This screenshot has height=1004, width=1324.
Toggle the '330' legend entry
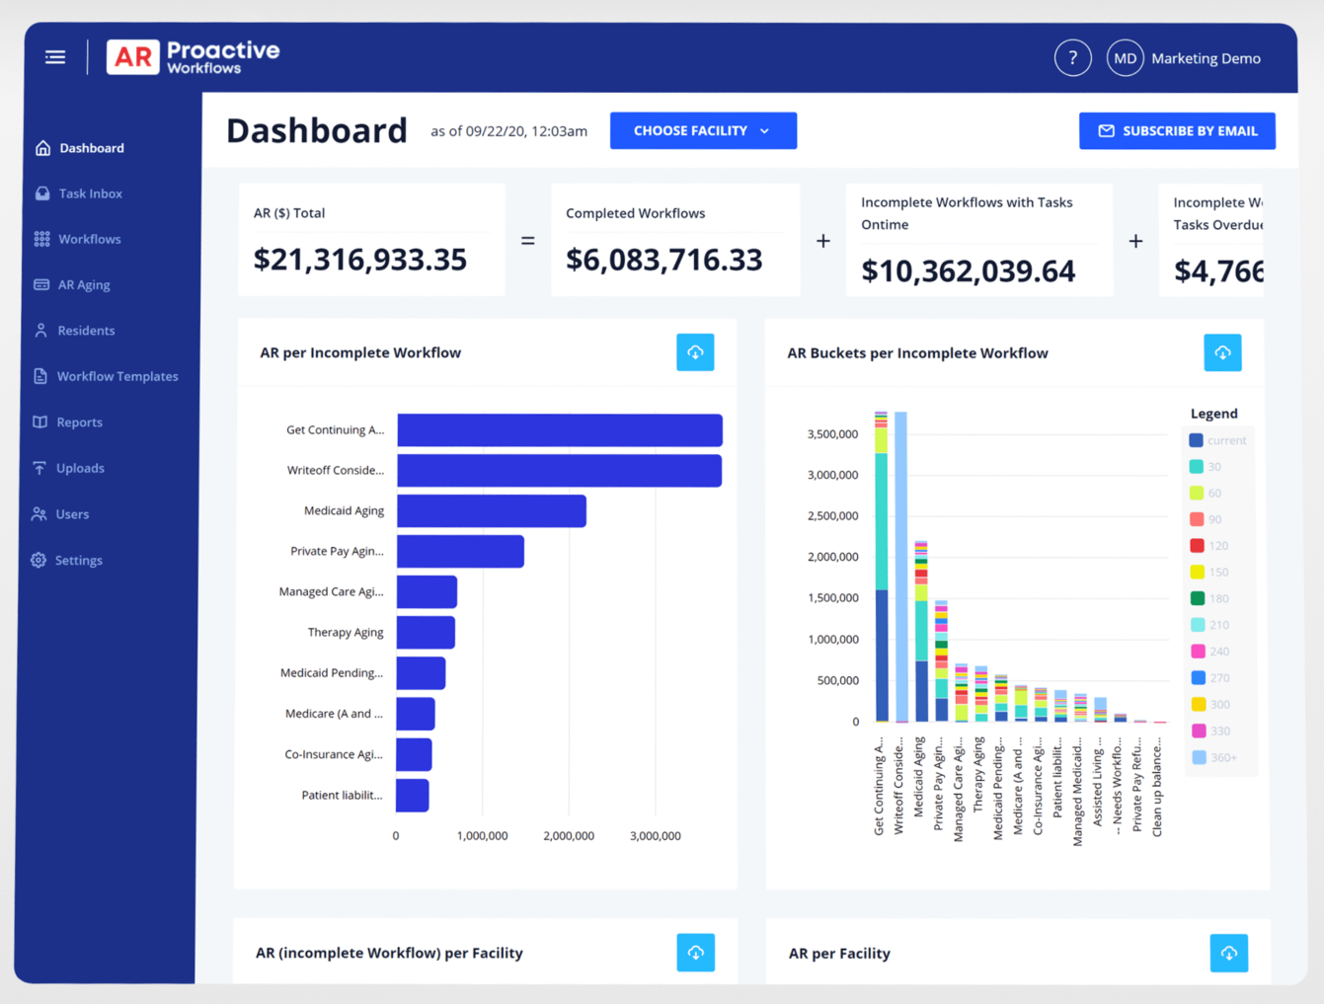point(1209,732)
